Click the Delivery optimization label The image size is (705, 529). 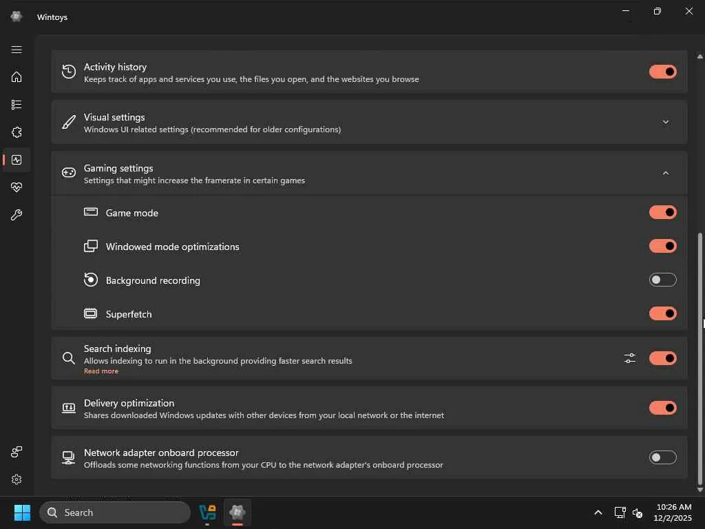[129, 403]
